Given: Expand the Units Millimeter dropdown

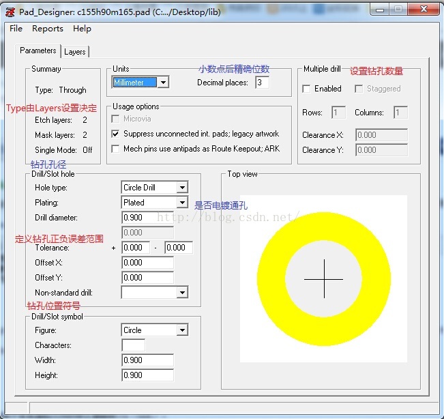Looking at the screenshot, I should [x=162, y=83].
